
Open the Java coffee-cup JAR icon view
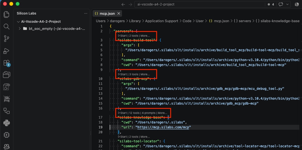coord(7,87)
